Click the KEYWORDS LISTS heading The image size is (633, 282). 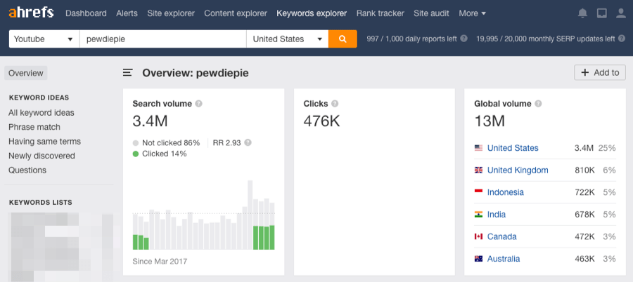(40, 202)
